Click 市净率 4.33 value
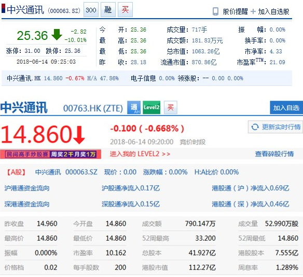 click(x=276, y=51)
